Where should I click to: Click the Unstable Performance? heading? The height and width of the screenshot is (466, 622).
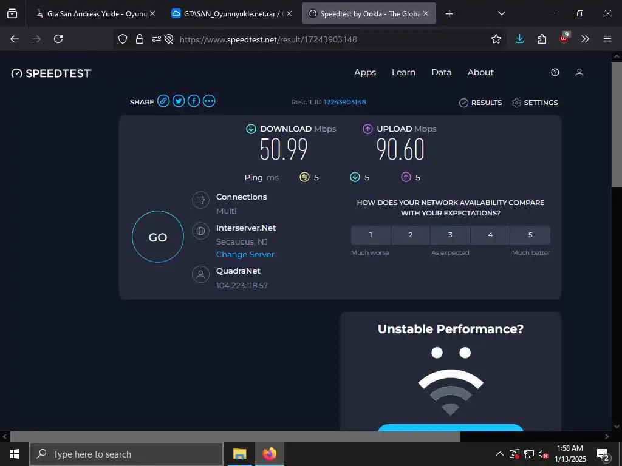[x=450, y=329]
